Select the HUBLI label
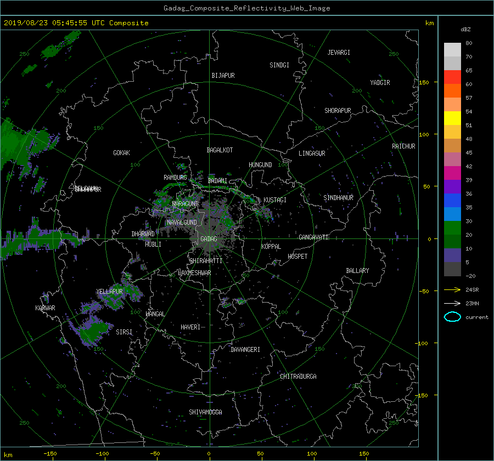The height and width of the screenshot is (461, 494). click(x=153, y=244)
